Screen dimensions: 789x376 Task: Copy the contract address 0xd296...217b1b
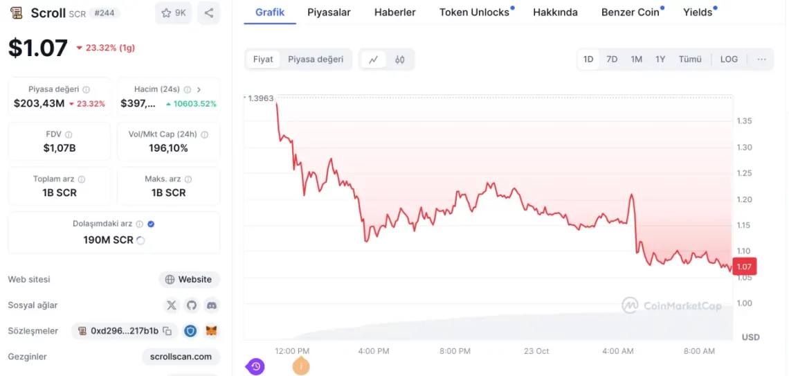click(x=167, y=331)
